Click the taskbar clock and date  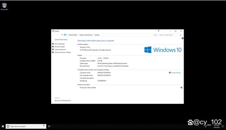click(x=216, y=126)
